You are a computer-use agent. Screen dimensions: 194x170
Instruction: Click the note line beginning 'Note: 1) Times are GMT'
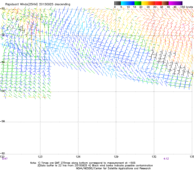click(83, 163)
